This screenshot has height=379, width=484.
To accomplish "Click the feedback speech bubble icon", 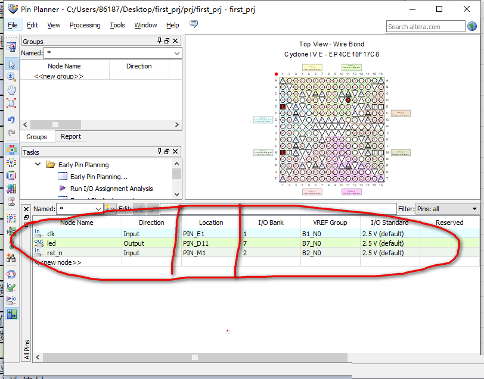I will [x=194, y=24].
